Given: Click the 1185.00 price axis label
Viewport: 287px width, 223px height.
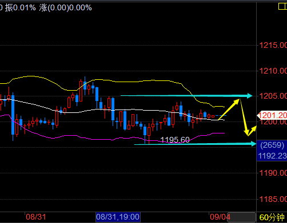Looking at the screenshot, I should (273, 199).
